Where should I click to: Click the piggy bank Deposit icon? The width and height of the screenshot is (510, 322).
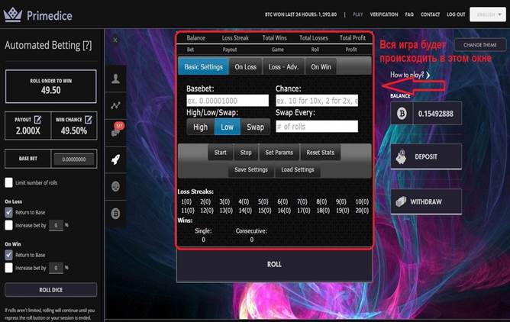(401, 156)
